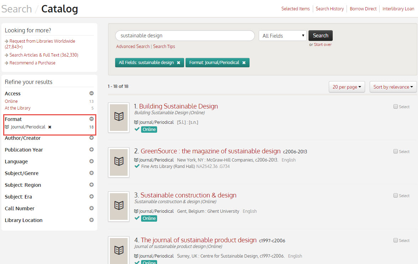Click the Start over link

[x=323, y=44]
